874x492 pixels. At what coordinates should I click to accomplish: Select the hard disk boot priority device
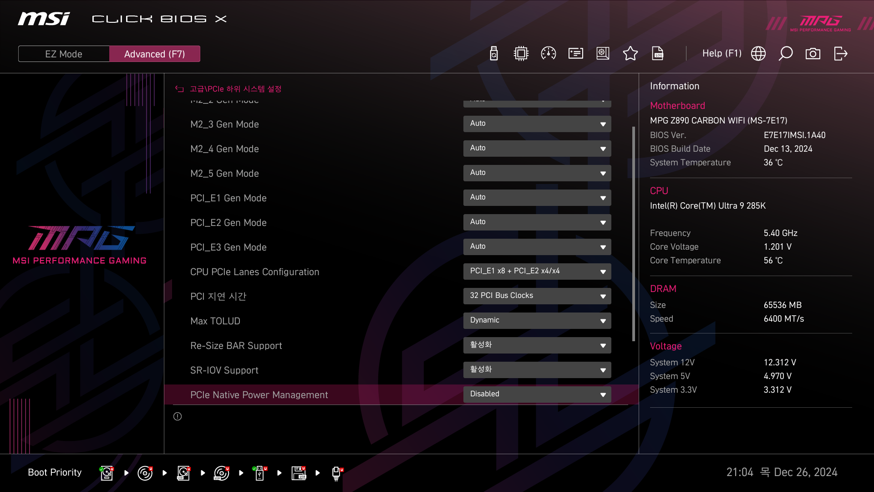tap(107, 473)
